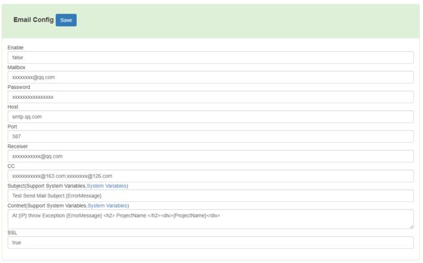
Task: Focus the Receiver email field
Action: [210, 157]
